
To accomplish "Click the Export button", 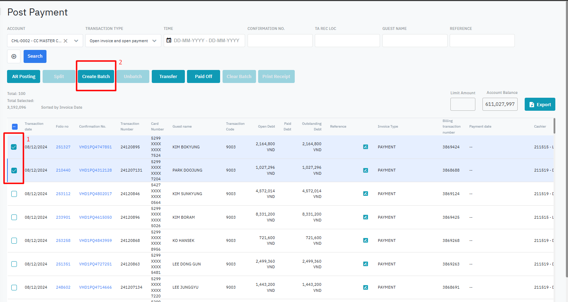I will click(539, 104).
